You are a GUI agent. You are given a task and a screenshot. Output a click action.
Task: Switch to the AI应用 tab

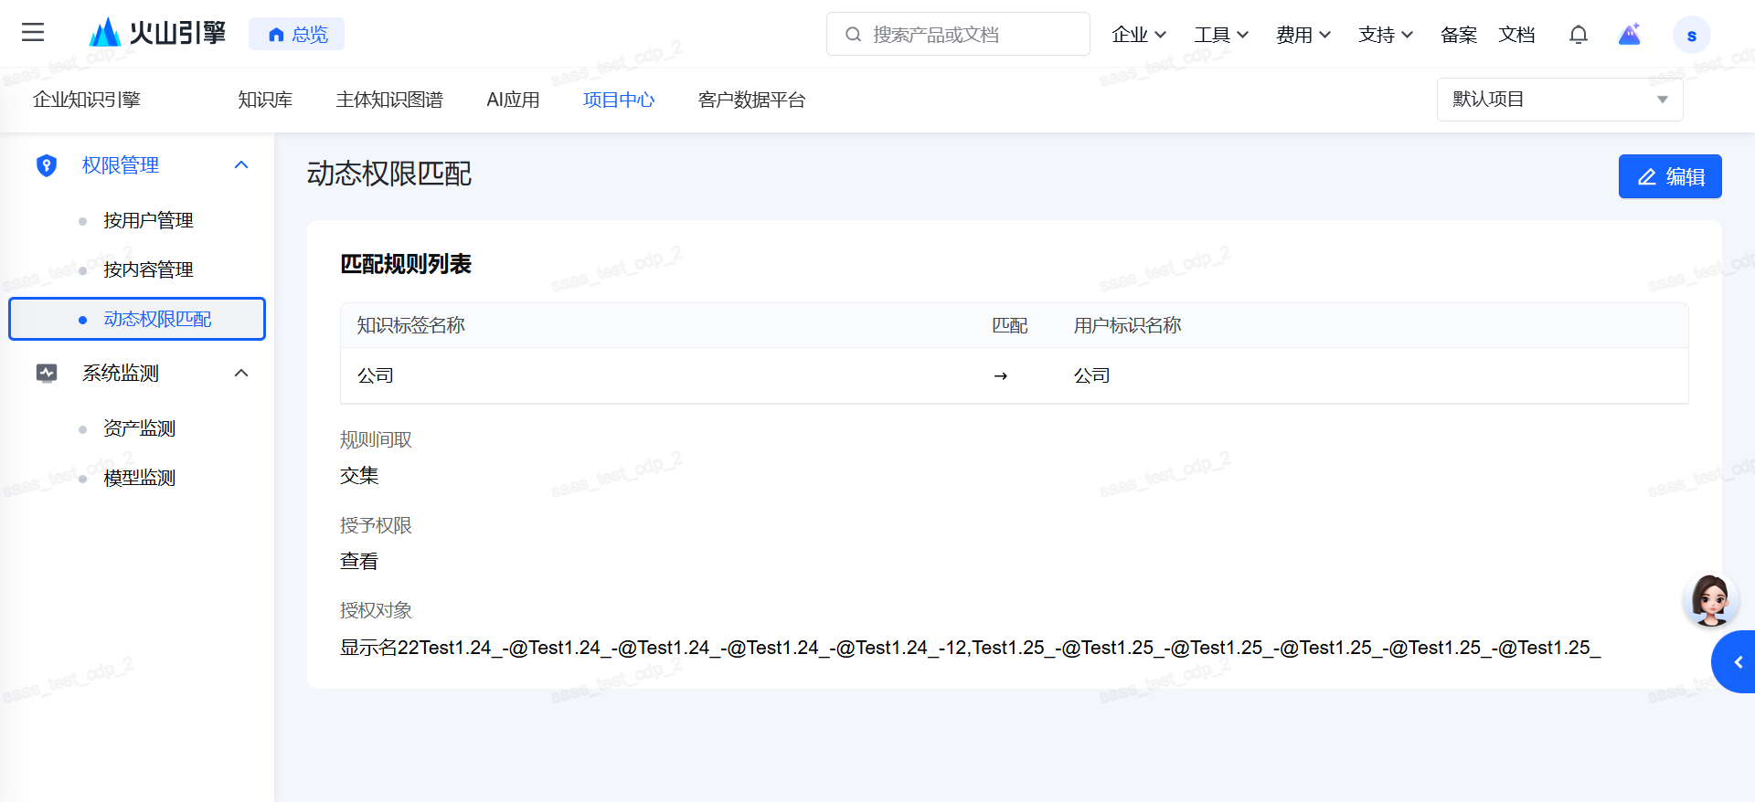[x=513, y=100]
